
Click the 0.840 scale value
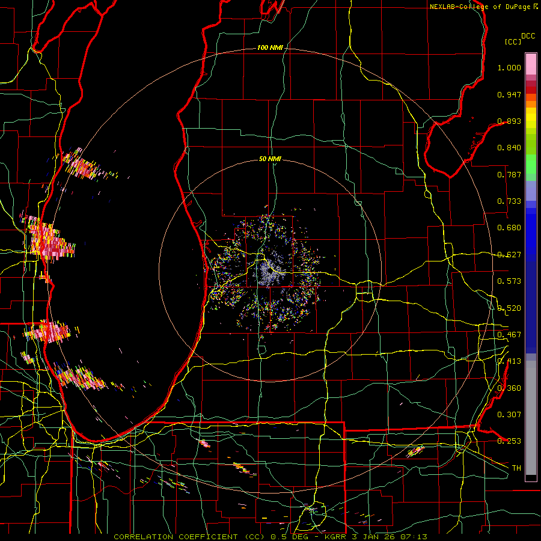coord(509,148)
